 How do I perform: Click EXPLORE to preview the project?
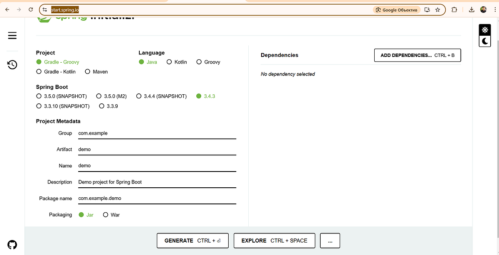274,240
